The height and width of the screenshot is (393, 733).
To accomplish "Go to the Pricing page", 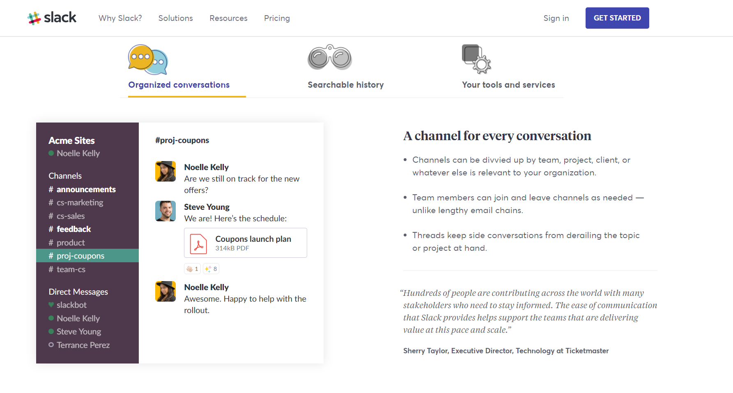I will 277,18.
